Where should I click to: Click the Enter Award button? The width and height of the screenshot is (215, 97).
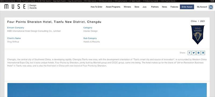187,7
